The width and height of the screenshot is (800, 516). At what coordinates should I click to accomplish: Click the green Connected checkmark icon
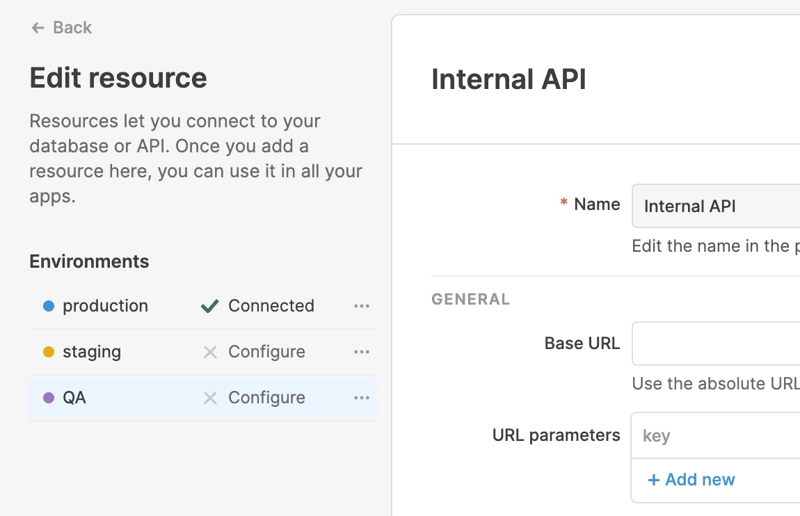[x=210, y=306]
